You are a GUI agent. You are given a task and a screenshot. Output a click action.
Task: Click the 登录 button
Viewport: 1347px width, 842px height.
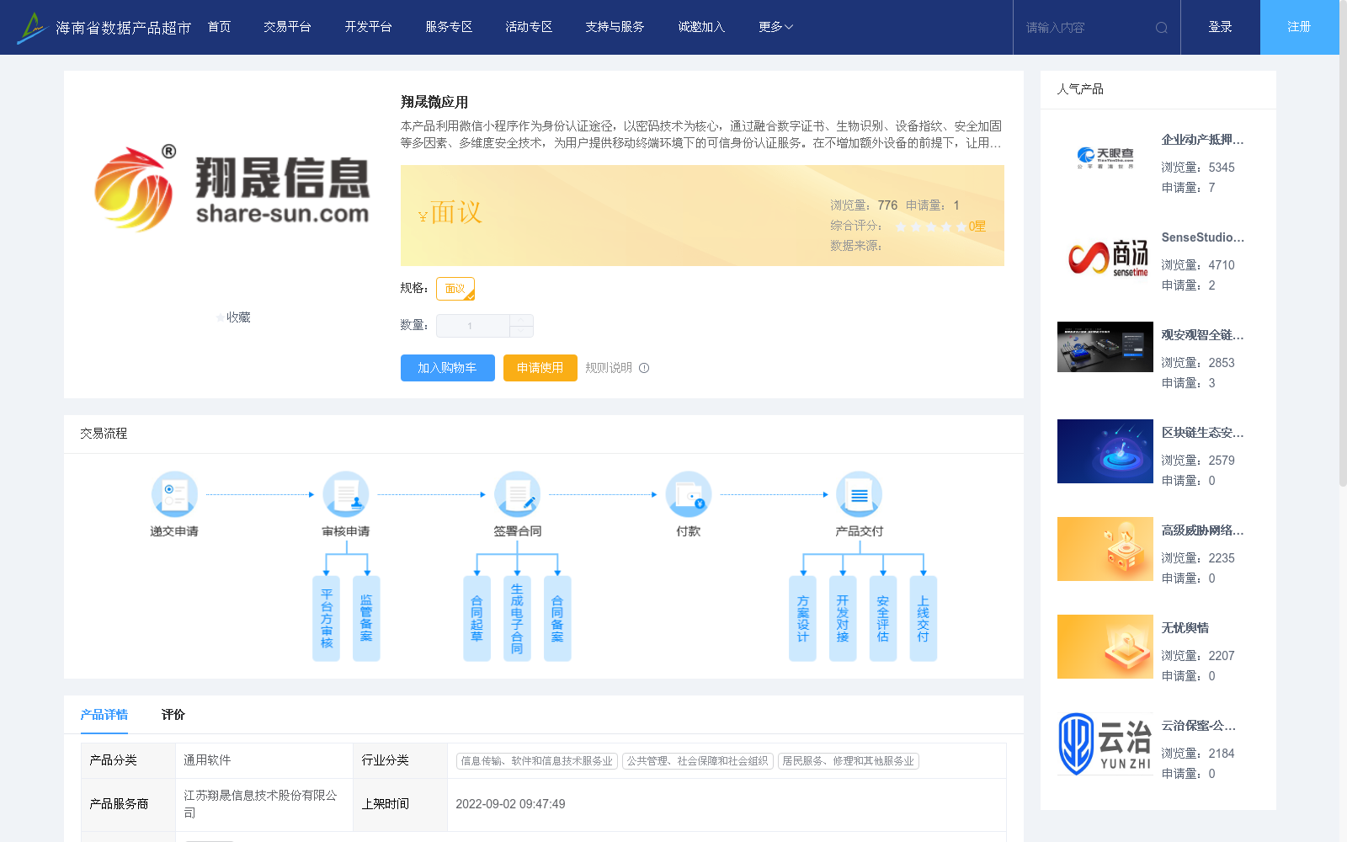[x=1221, y=27]
